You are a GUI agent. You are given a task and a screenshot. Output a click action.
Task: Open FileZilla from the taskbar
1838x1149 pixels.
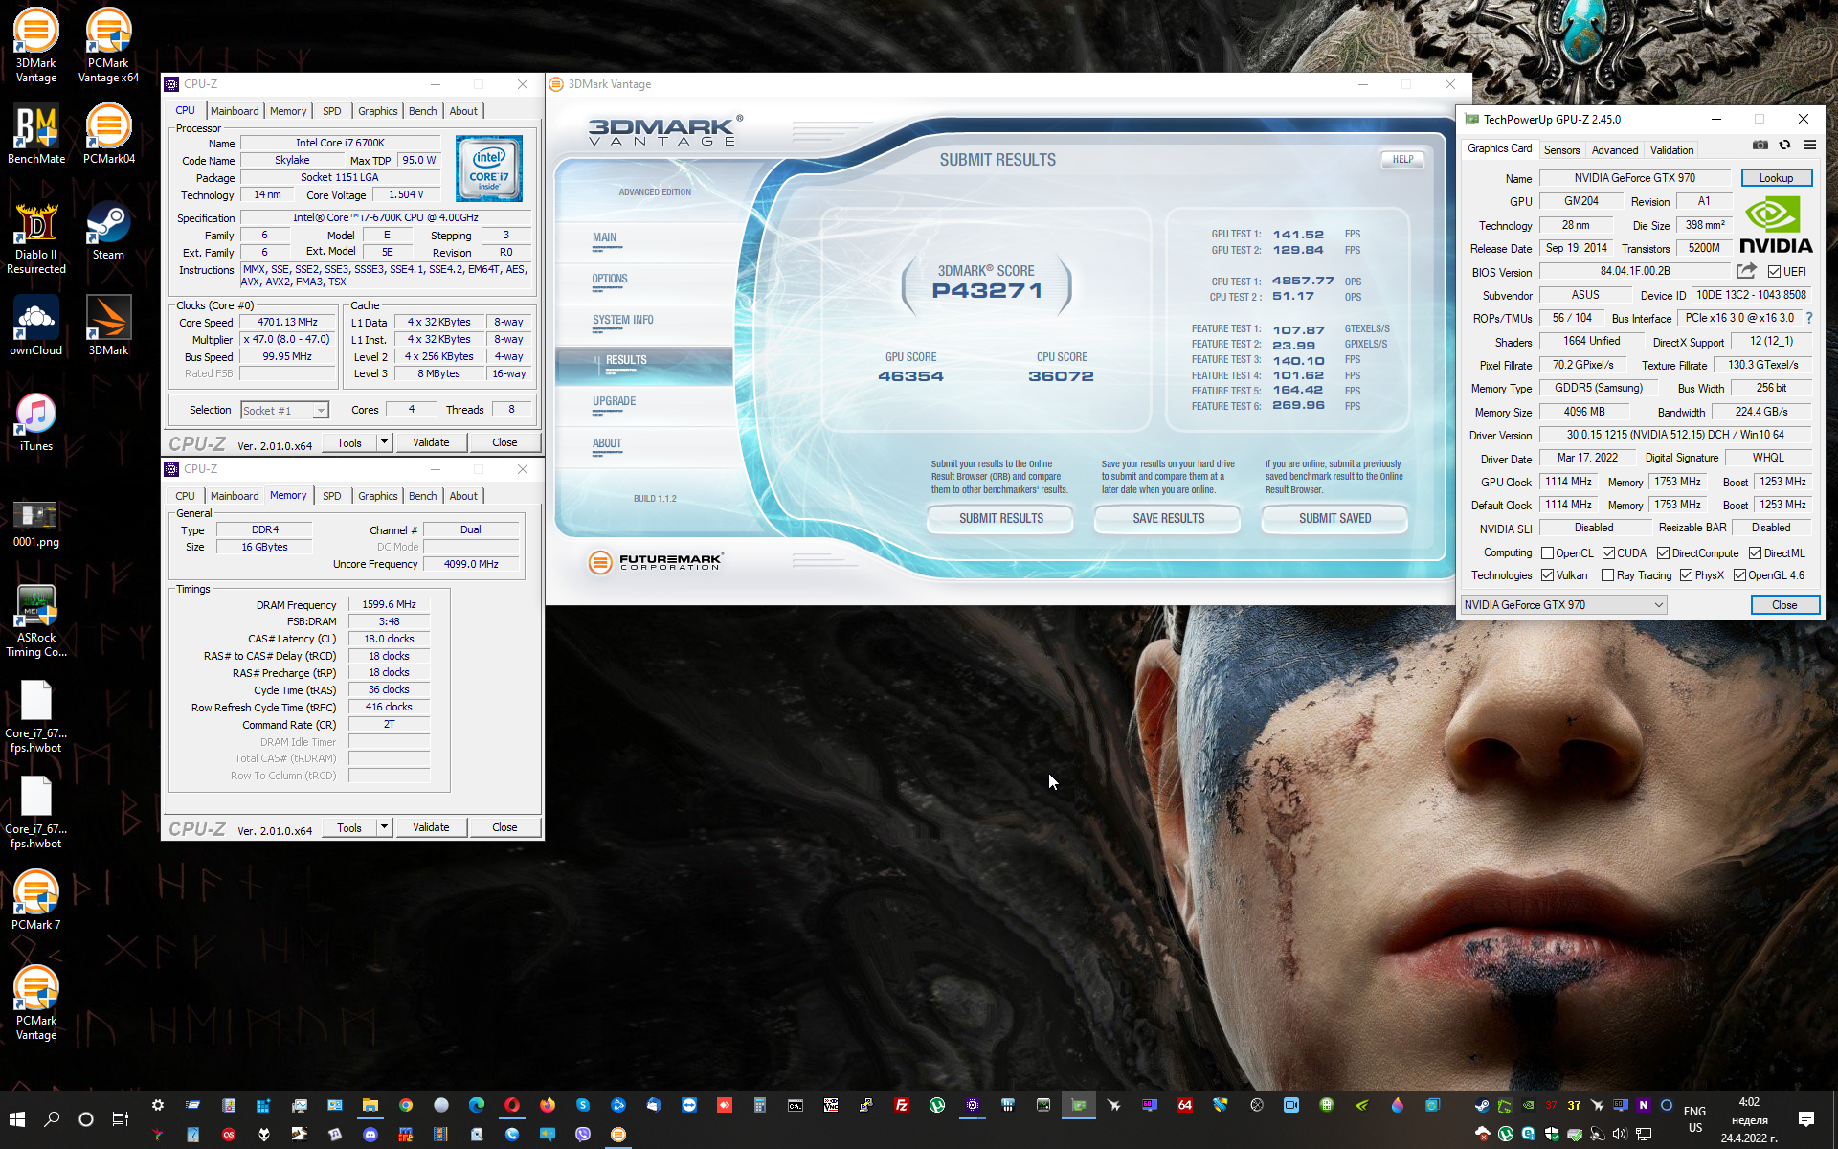point(902,1105)
